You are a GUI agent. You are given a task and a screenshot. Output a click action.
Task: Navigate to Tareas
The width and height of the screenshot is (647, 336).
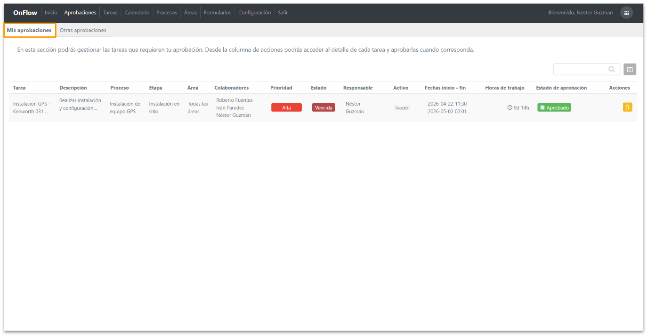click(110, 13)
